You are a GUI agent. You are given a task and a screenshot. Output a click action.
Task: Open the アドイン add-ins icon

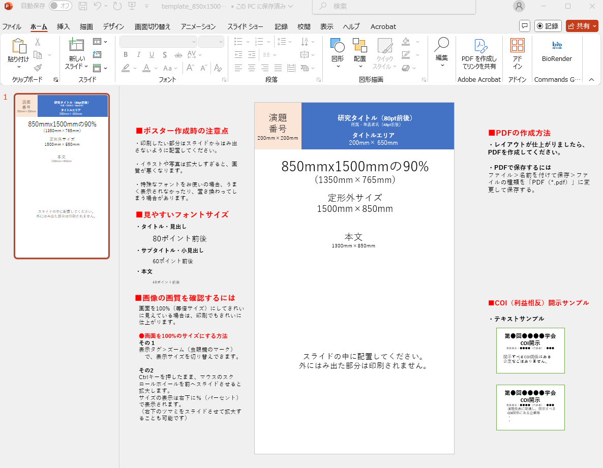(x=517, y=46)
